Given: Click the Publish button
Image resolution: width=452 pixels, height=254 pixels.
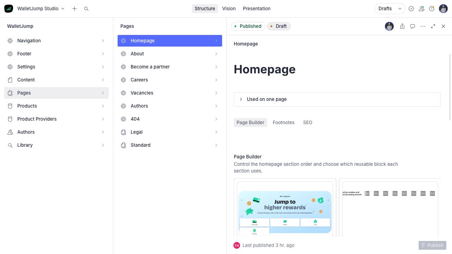Looking at the screenshot, I should [432, 245].
